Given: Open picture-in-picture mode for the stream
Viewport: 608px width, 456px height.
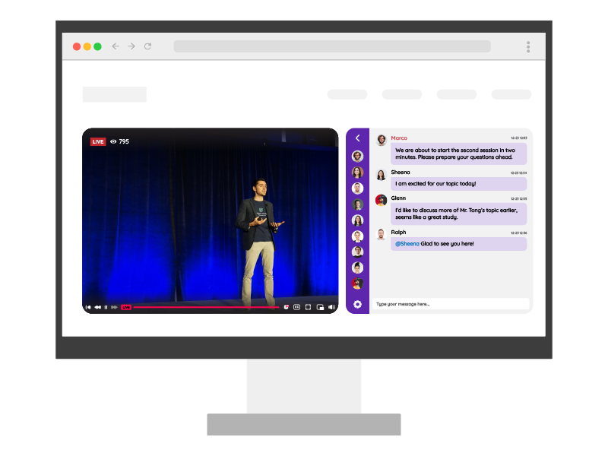Looking at the screenshot, I should pos(318,308).
